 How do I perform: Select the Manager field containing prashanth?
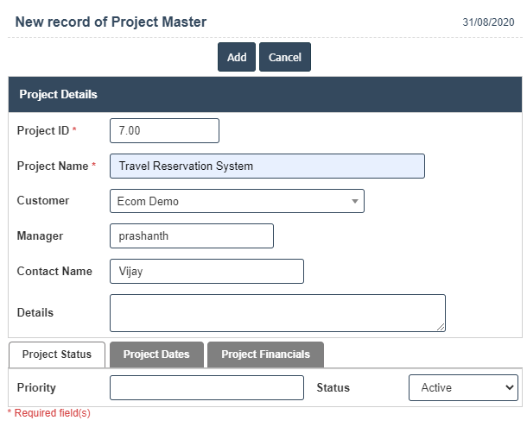point(191,235)
